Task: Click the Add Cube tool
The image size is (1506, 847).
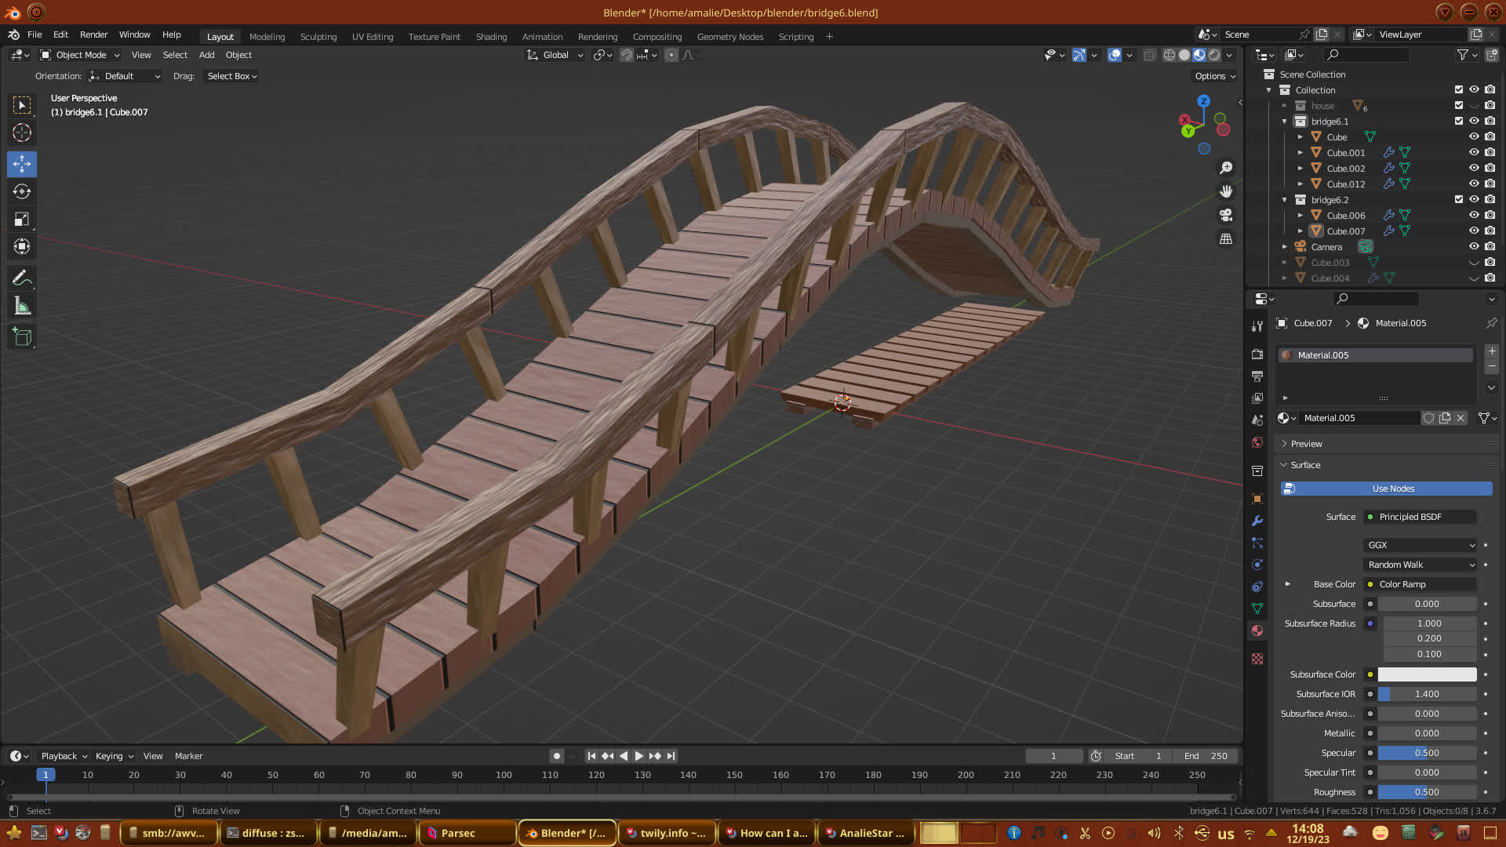Action: pos(22,337)
